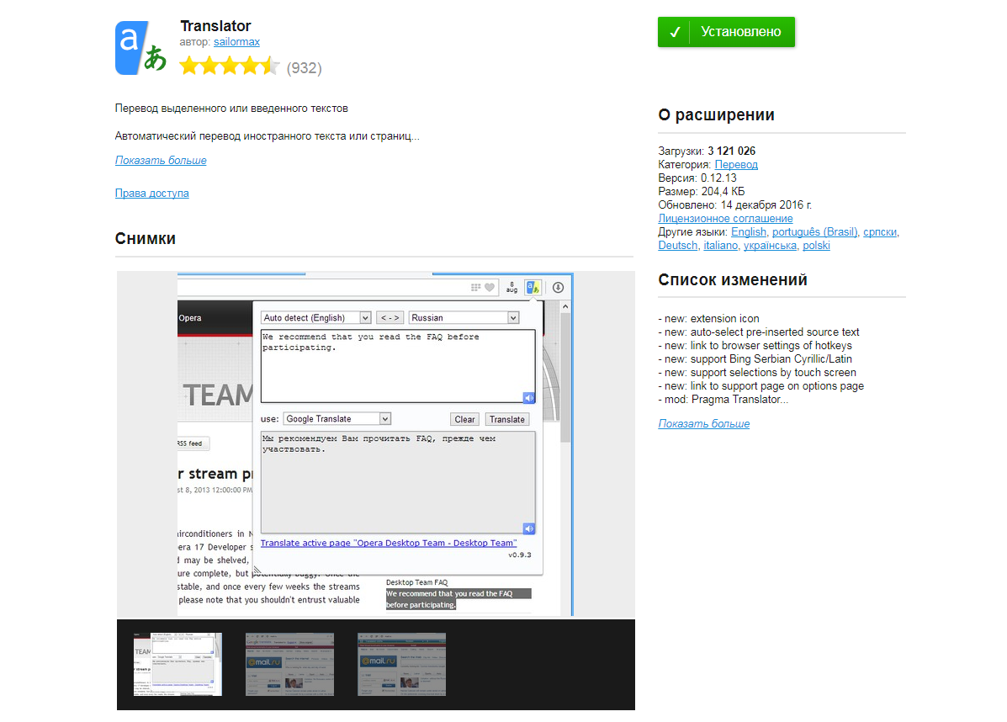Expand changelog with Показать больше link

coord(704,423)
